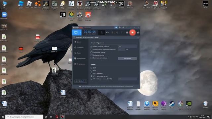Stop the Bandicam recording with red button

click(x=132, y=32)
